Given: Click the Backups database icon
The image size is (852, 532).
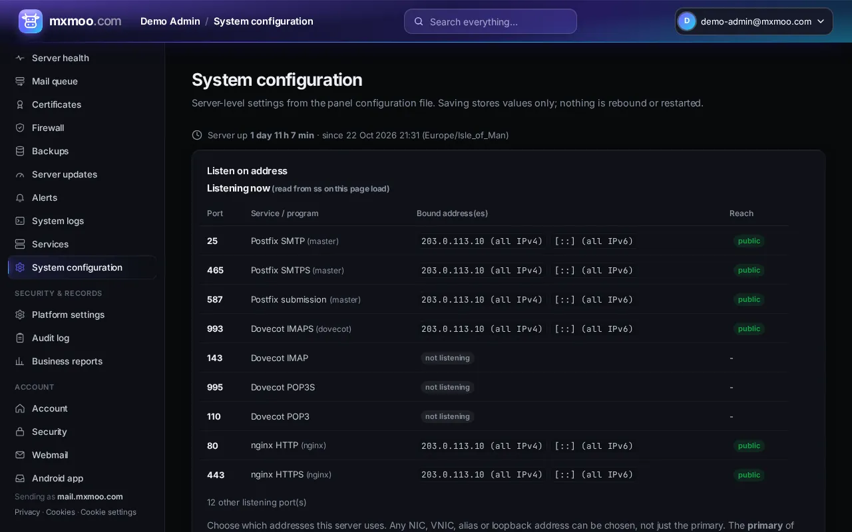Looking at the screenshot, I should [x=20, y=151].
